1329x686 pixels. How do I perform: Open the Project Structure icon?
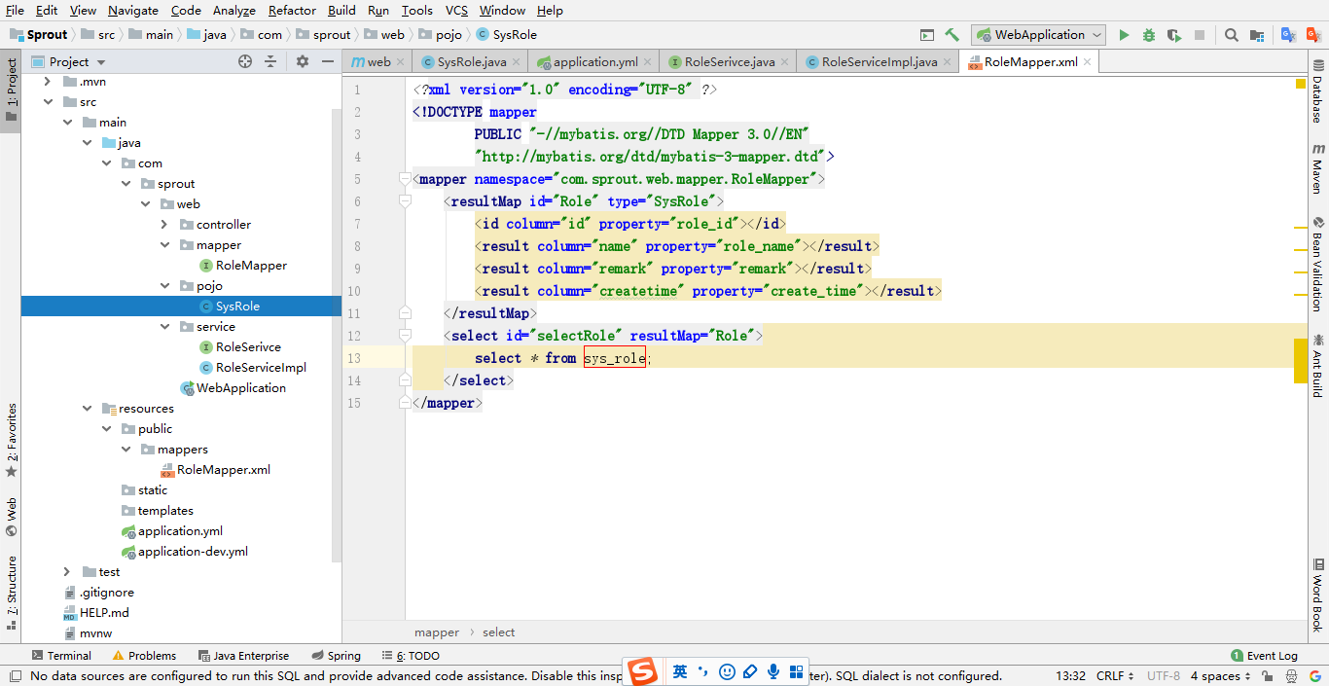(1257, 35)
